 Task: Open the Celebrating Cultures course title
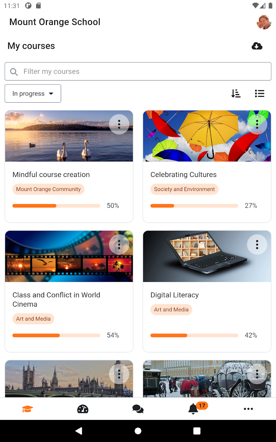183,175
